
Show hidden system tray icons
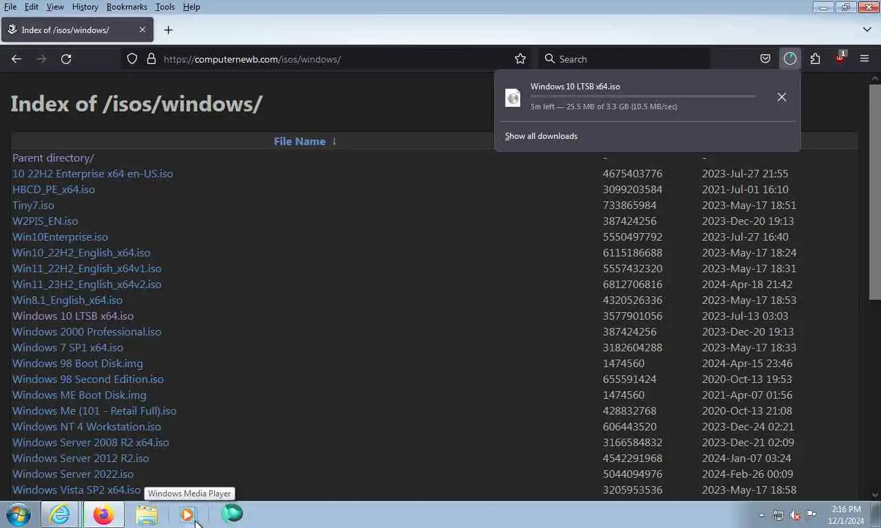[x=761, y=515]
